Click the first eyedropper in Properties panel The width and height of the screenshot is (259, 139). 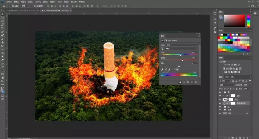click(162, 69)
